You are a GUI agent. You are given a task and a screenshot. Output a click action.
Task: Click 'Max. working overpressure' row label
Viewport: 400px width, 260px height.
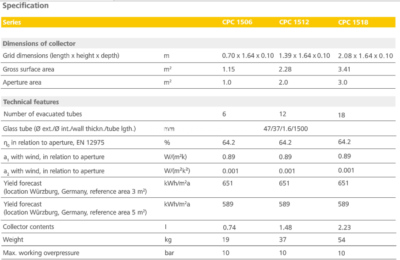click(x=41, y=253)
